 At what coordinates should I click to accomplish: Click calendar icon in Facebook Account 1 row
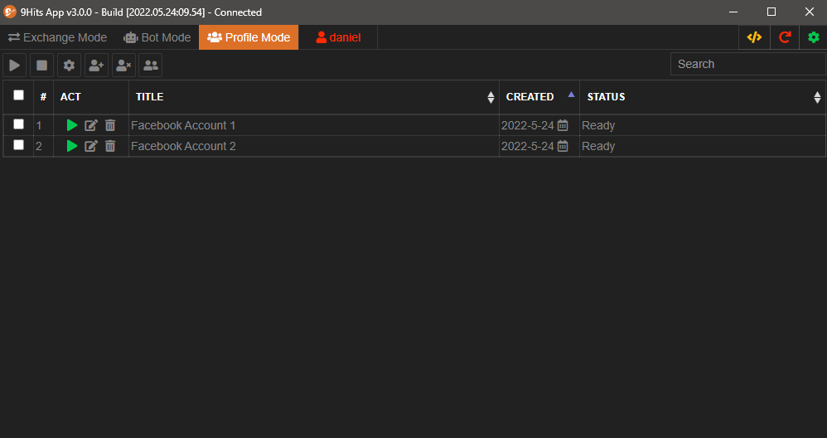tap(563, 125)
